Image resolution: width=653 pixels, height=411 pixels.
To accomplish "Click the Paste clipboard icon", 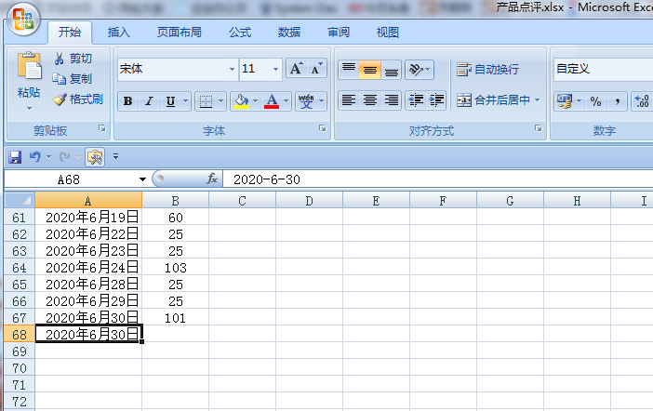I will 29,68.
